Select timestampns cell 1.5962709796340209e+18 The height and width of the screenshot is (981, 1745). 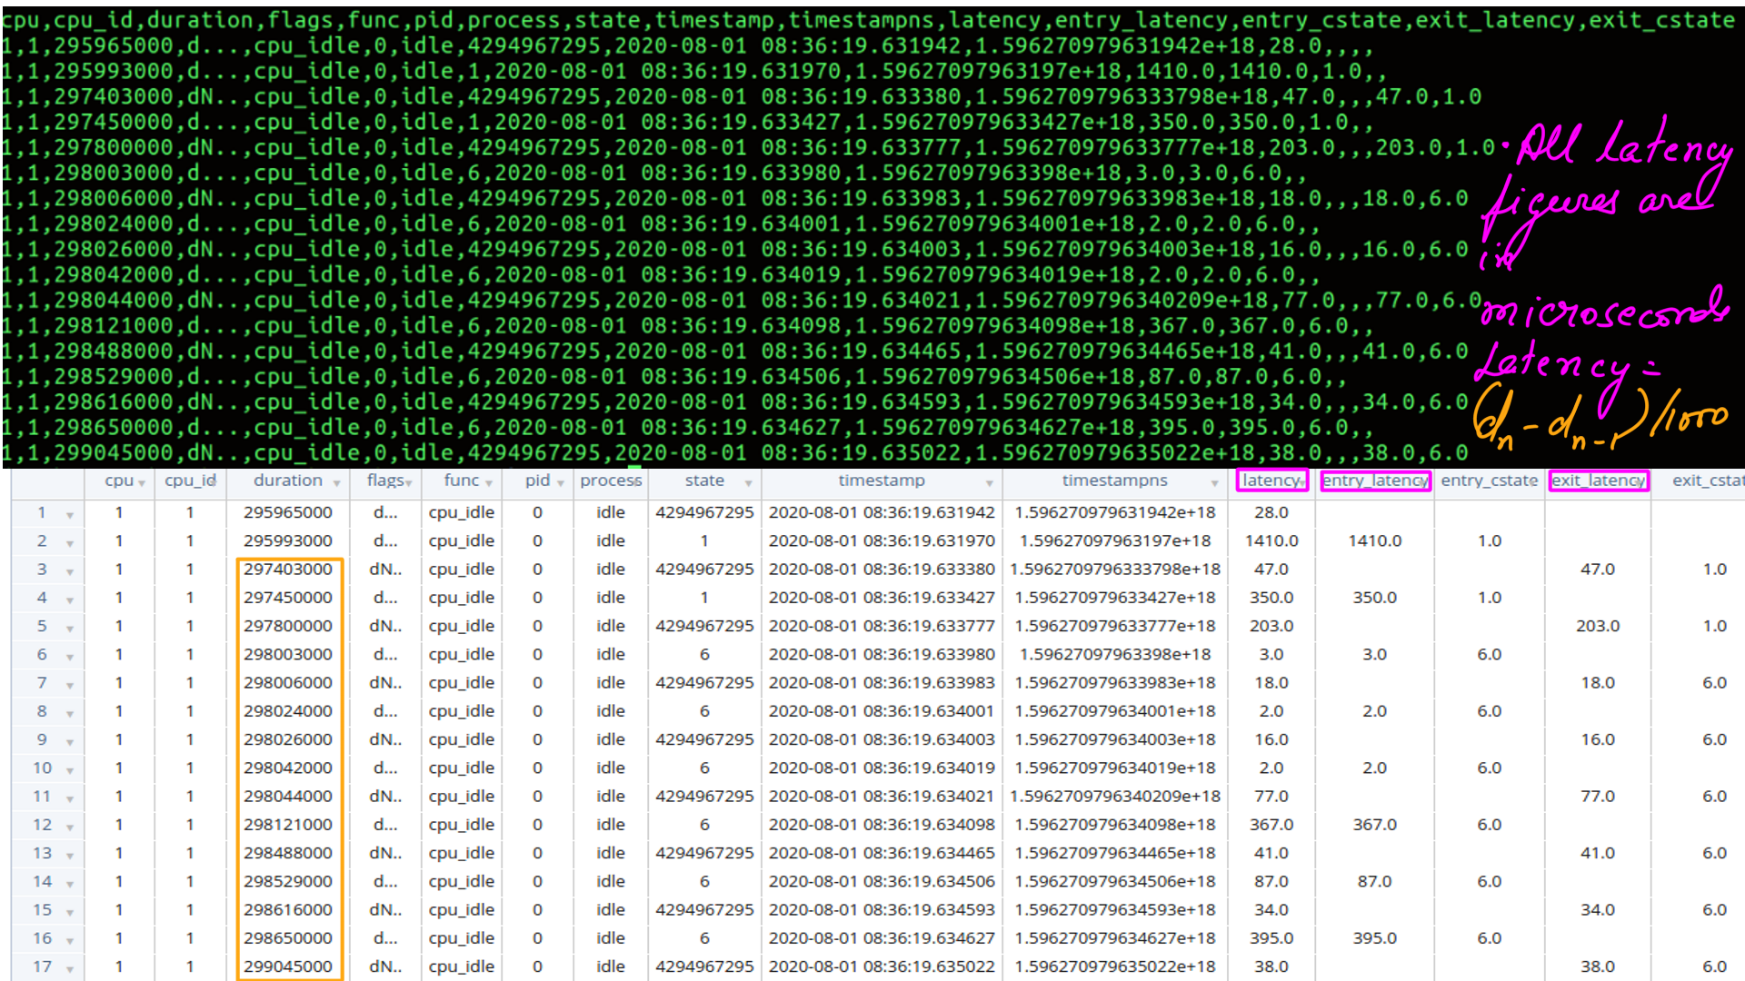1115,796
